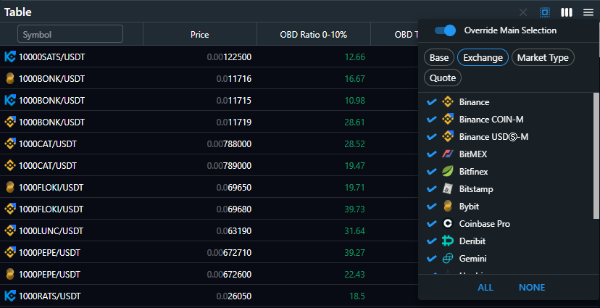Switch to the Base filter tab
The image size is (600, 308).
[439, 58]
